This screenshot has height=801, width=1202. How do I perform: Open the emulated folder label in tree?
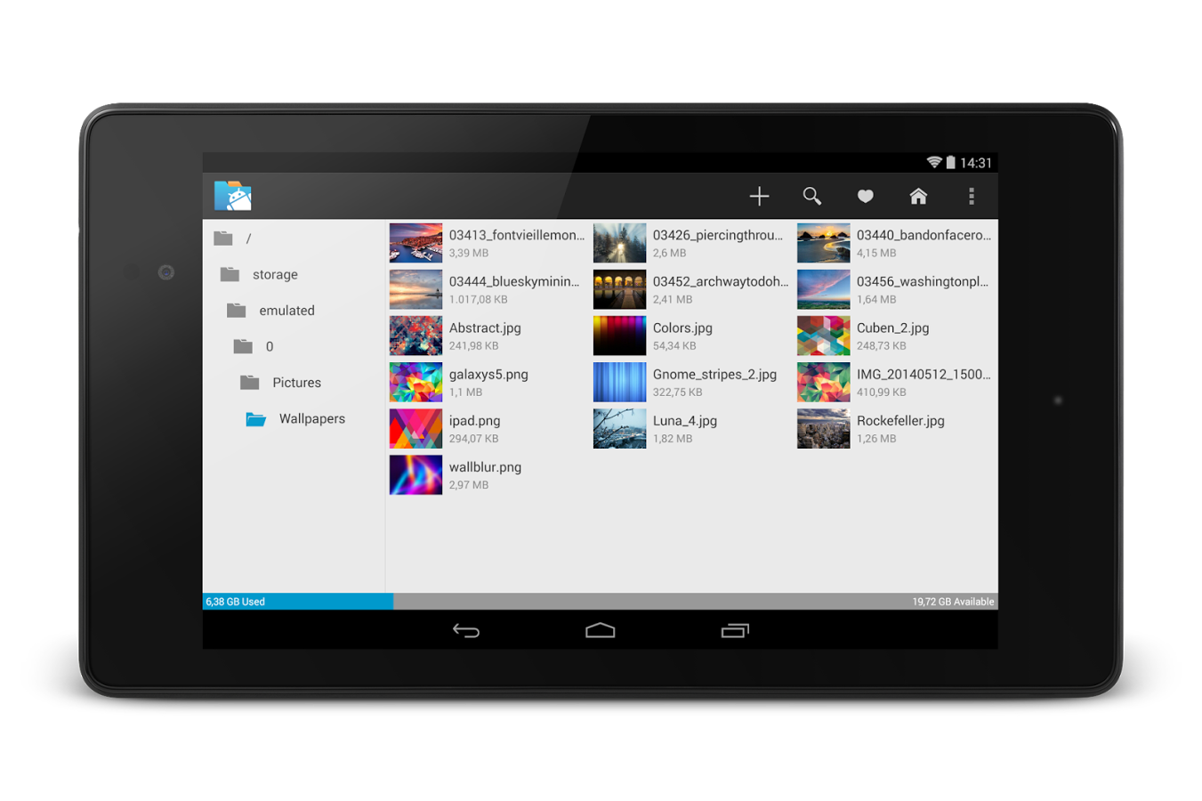286,311
